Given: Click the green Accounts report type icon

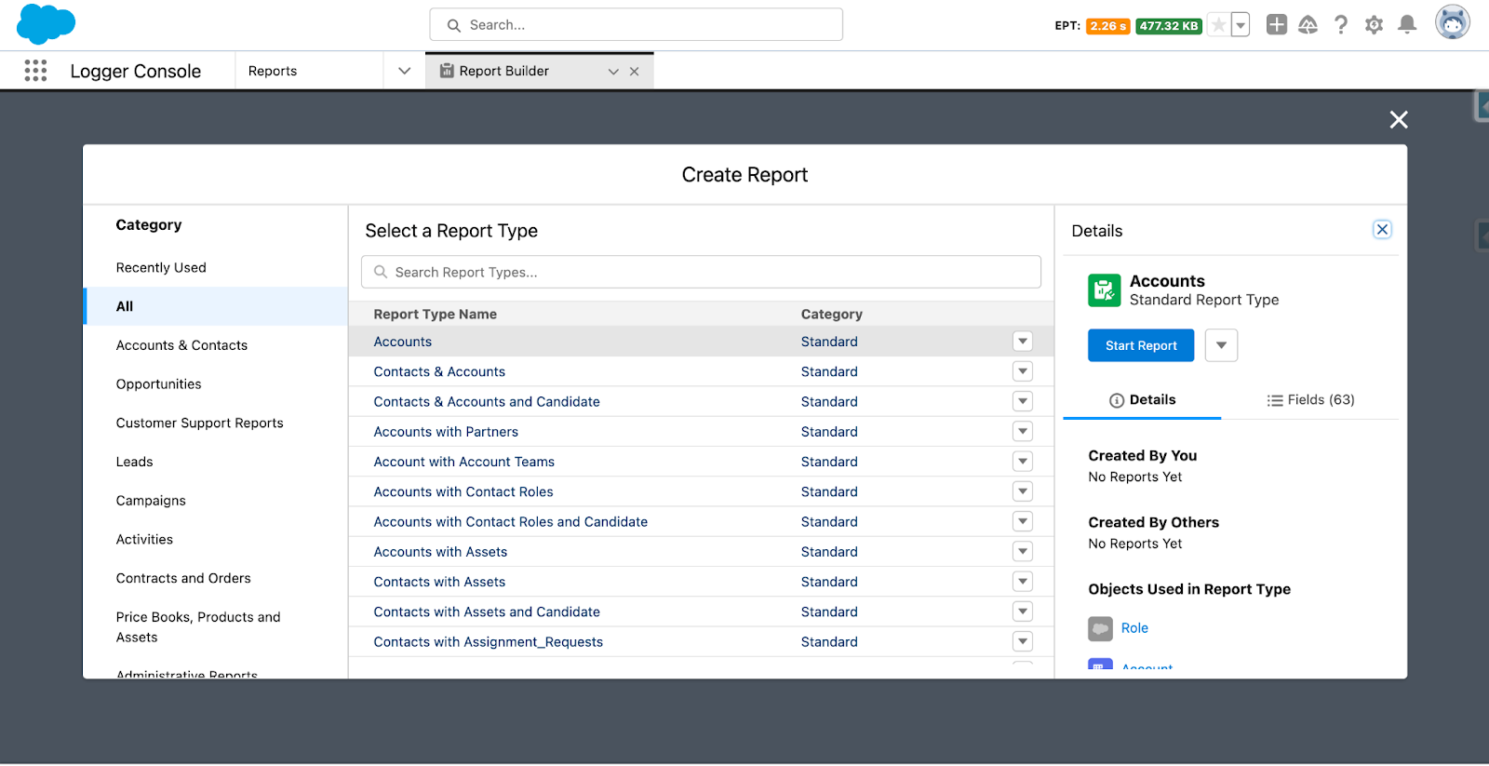Looking at the screenshot, I should point(1105,290).
